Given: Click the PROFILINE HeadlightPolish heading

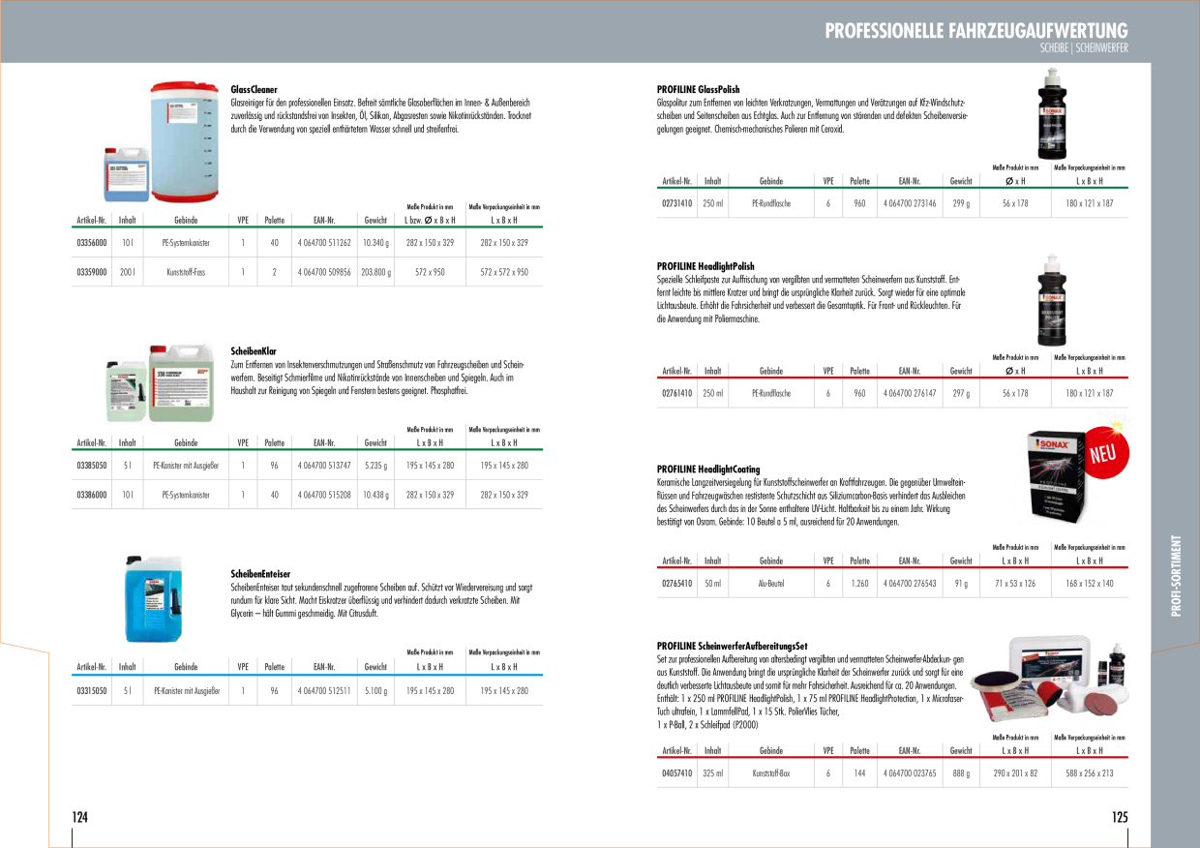Looking at the screenshot, I should [705, 266].
